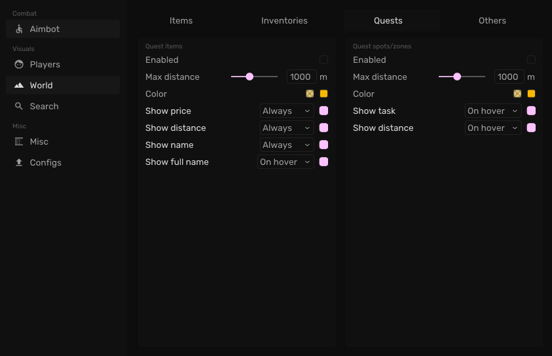Select the World mountain icon
The width and height of the screenshot is (552, 356).
(19, 86)
